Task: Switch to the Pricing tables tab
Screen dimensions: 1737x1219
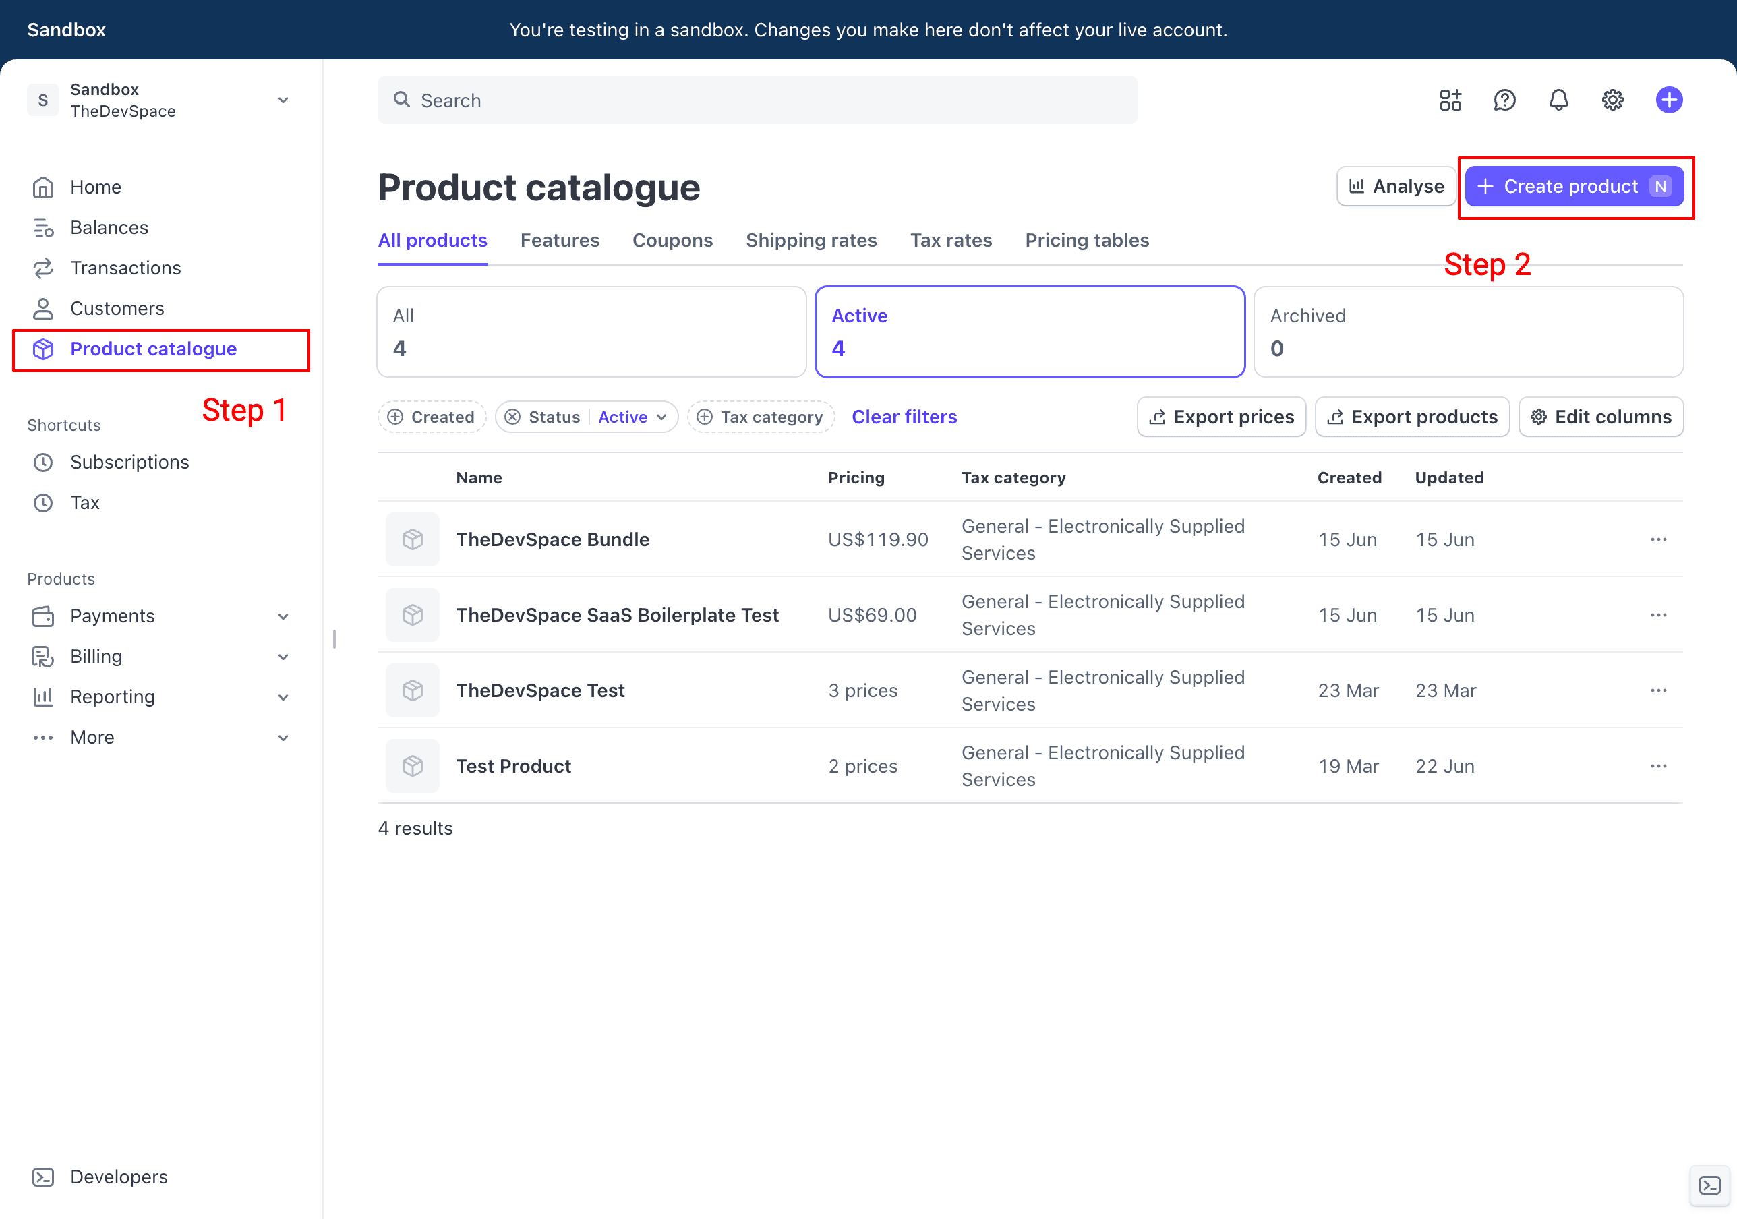Action: click(1087, 240)
